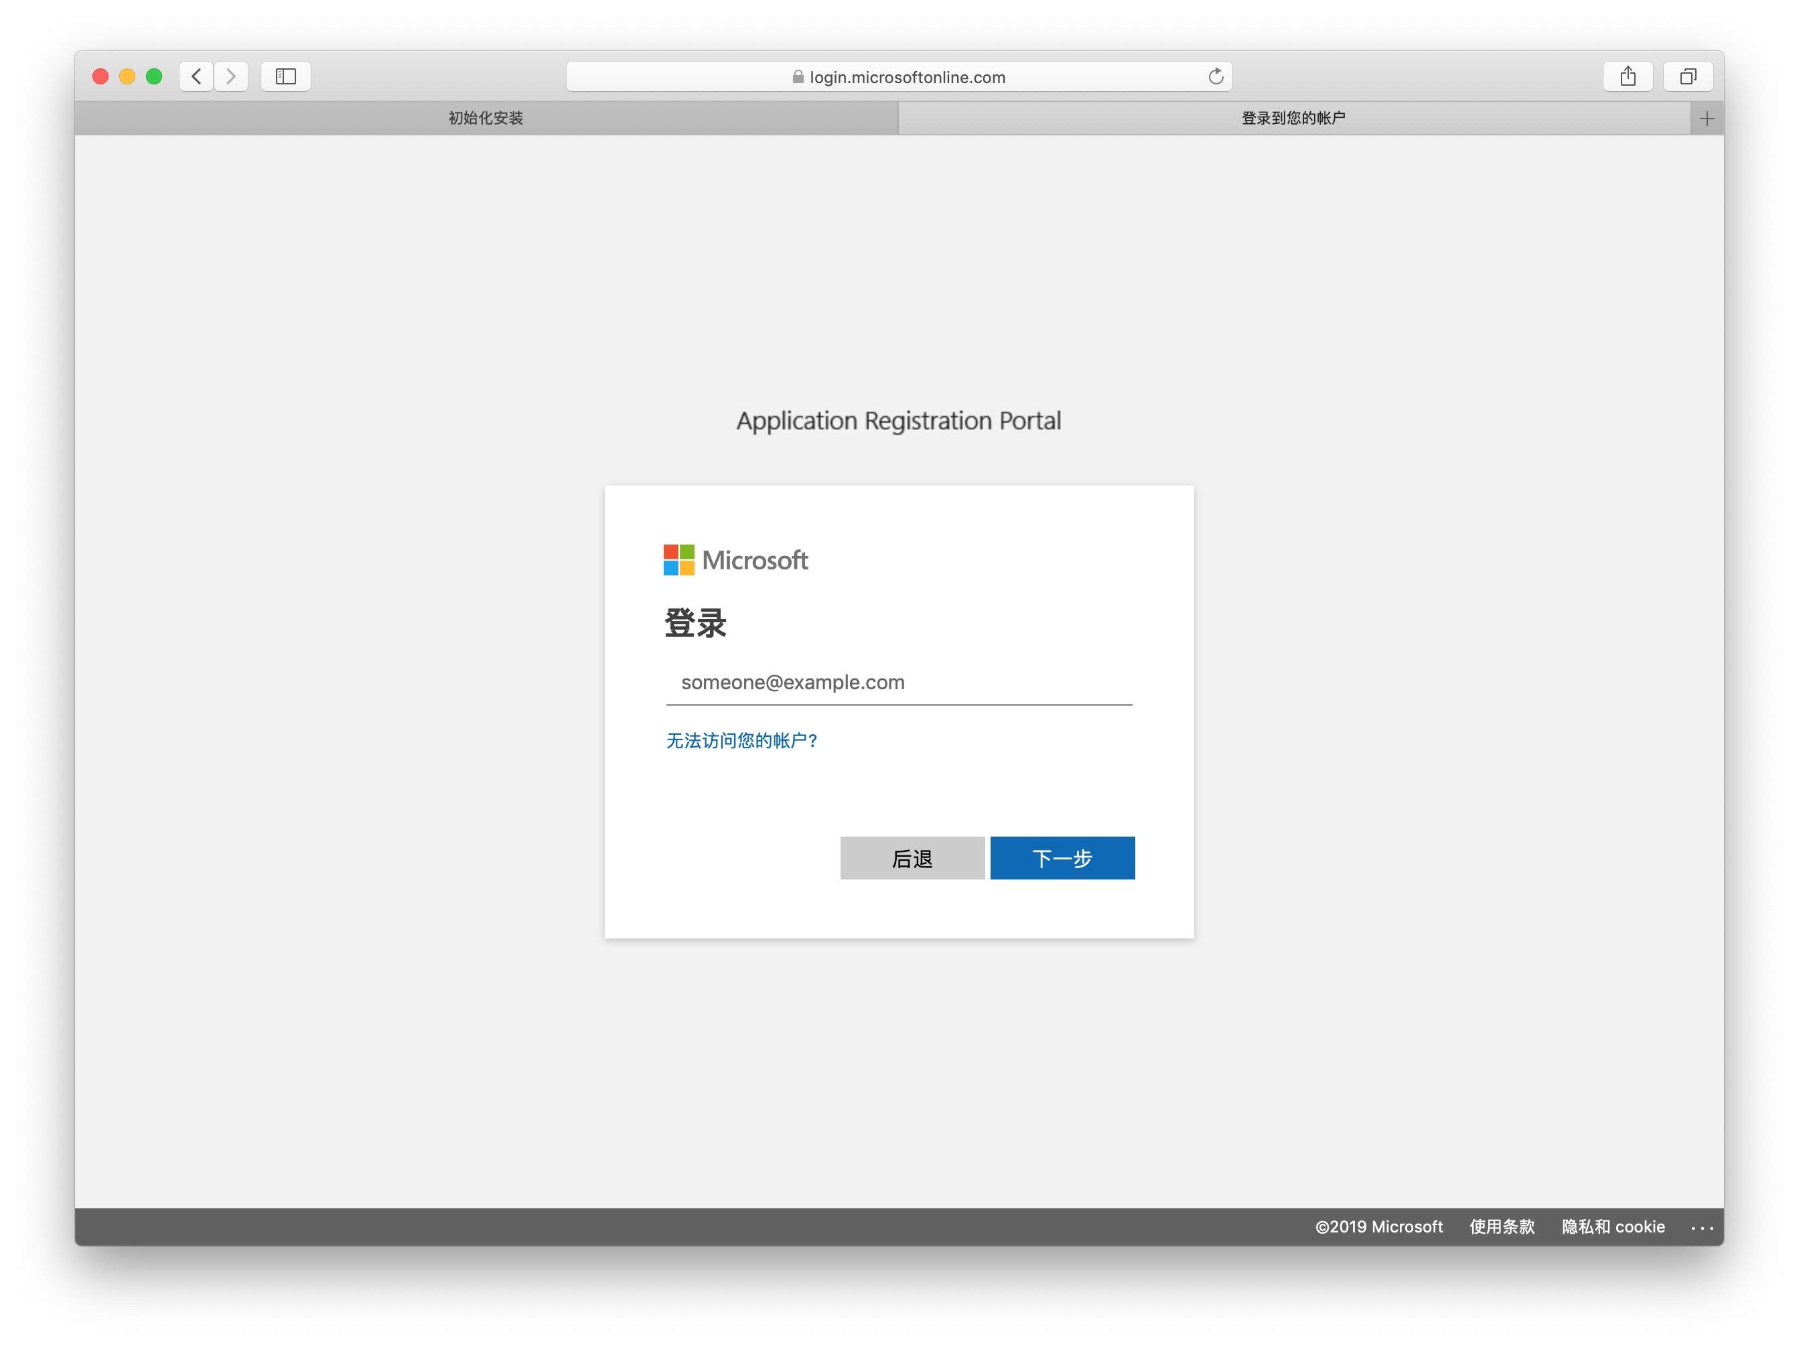This screenshot has height=1345, width=1799.
Task: Select the 登录到您的帐户 tab
Action: click(x=1293, y=119)
